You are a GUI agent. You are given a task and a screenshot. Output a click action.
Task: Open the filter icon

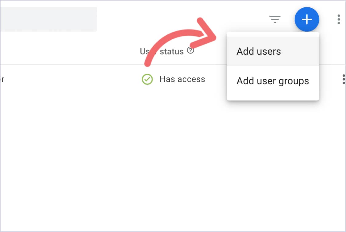[x=275, y=19]
